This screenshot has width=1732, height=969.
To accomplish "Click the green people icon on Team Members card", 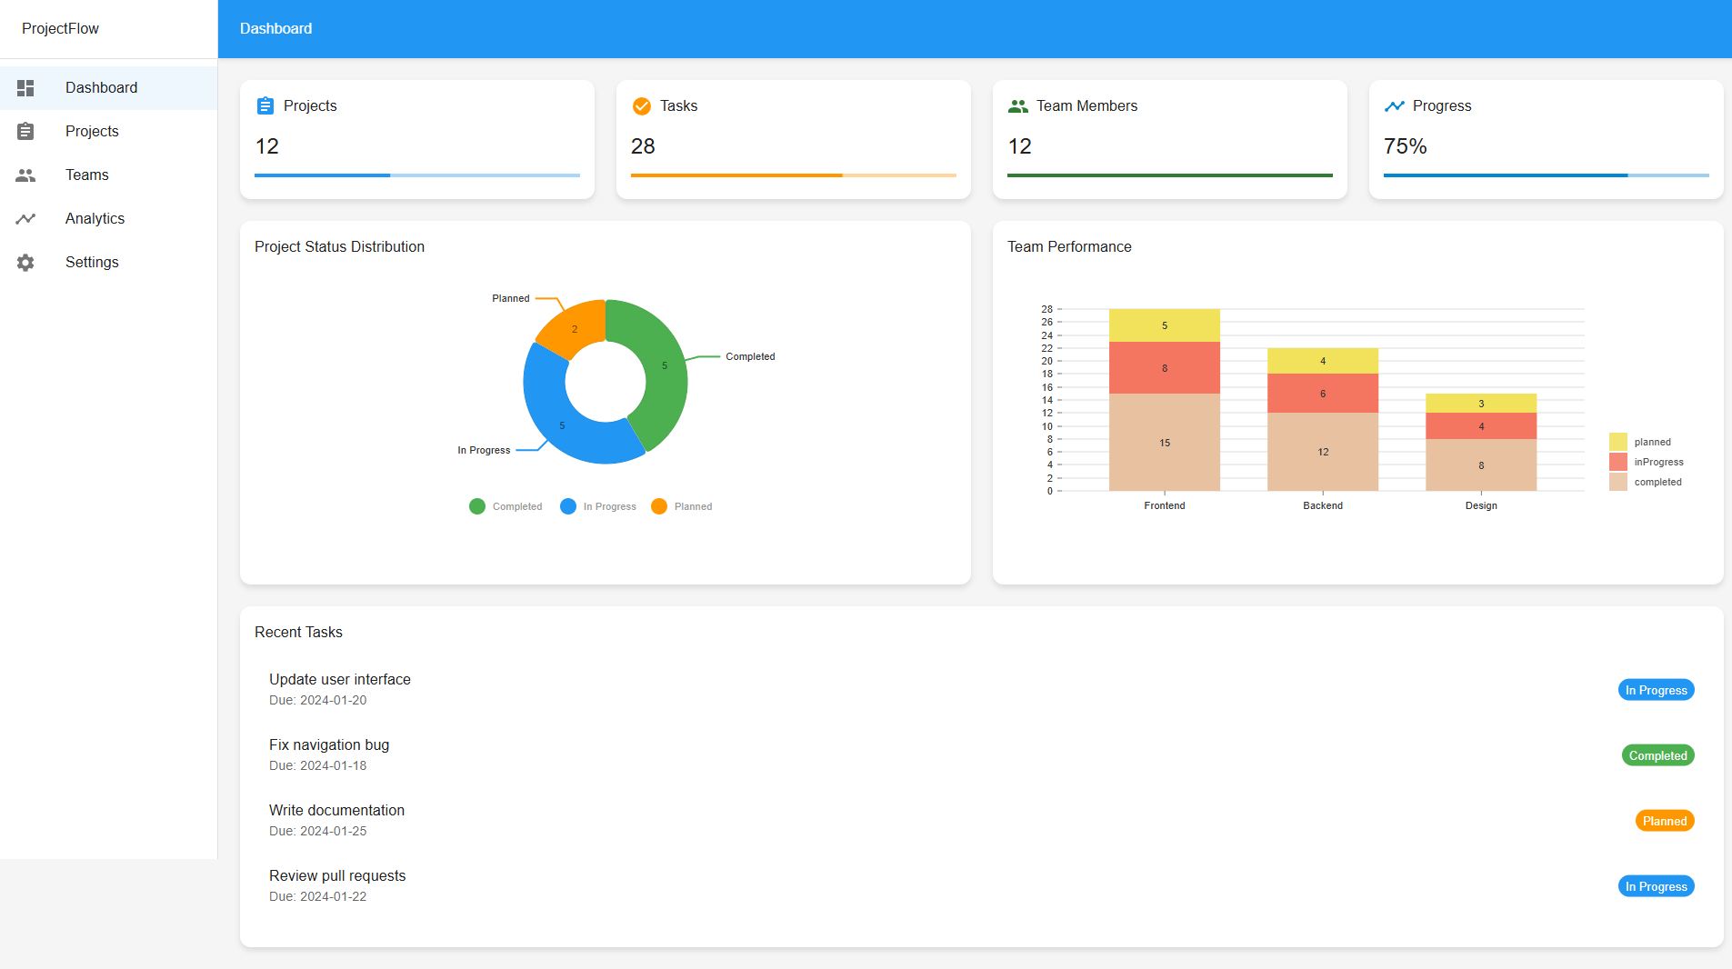I will [1018, 106].
